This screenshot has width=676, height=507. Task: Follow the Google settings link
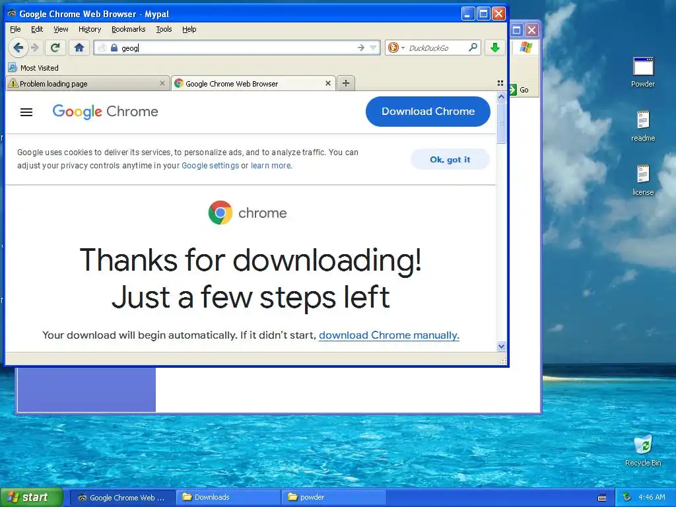coord(210,166)
